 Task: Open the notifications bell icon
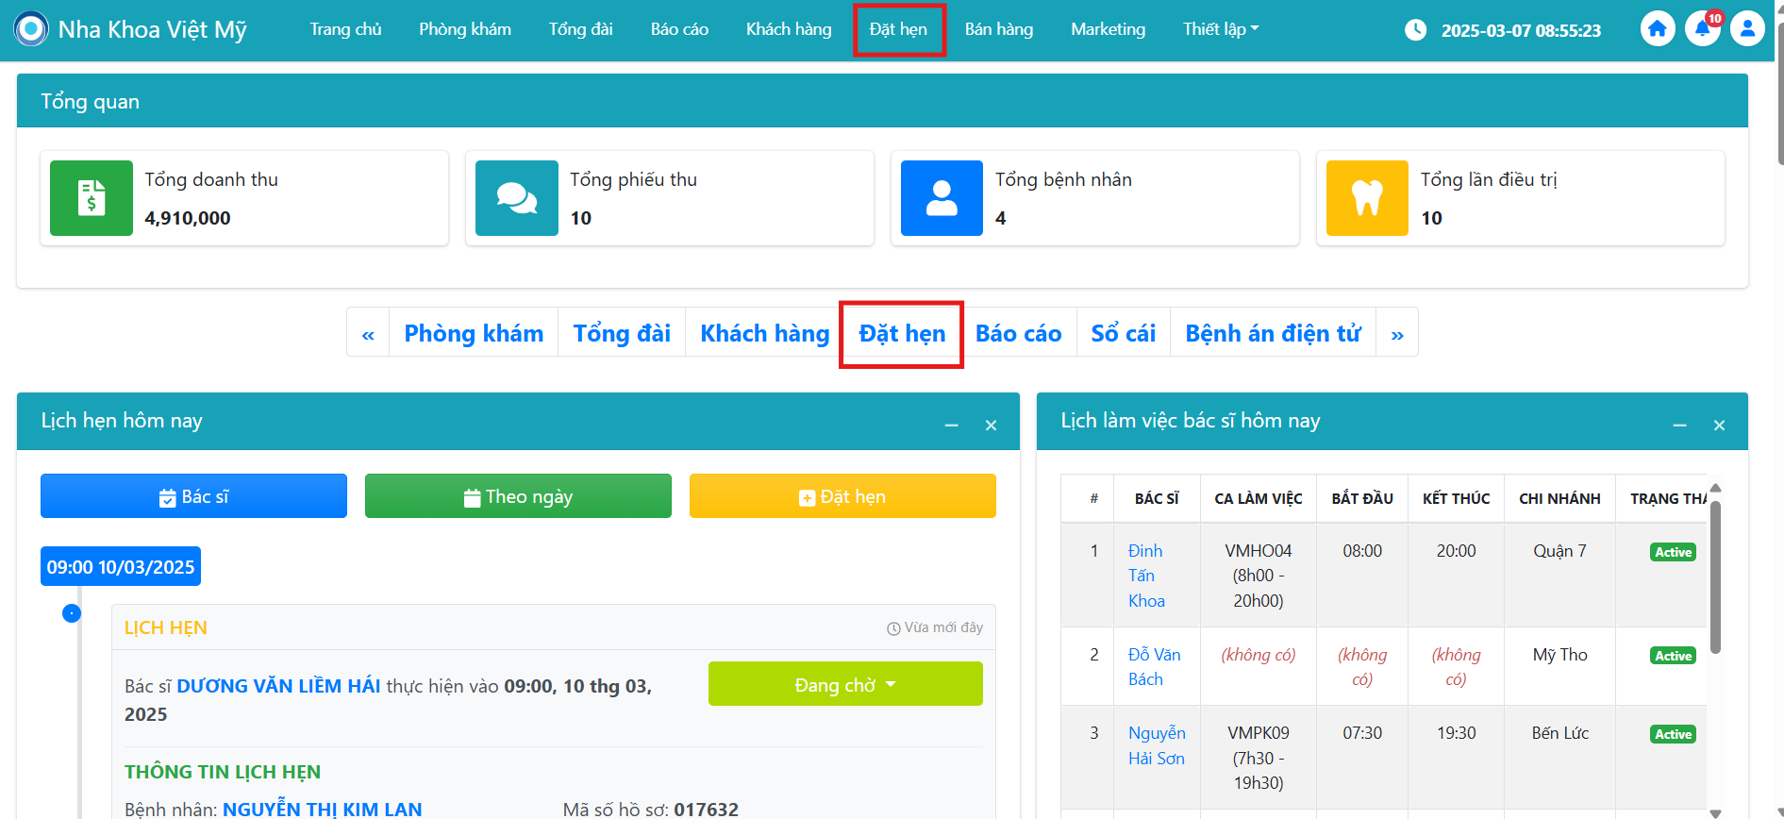(1702, 29)
